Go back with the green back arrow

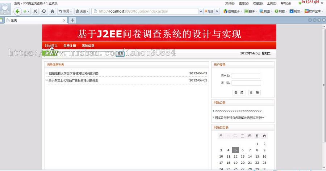18,11
